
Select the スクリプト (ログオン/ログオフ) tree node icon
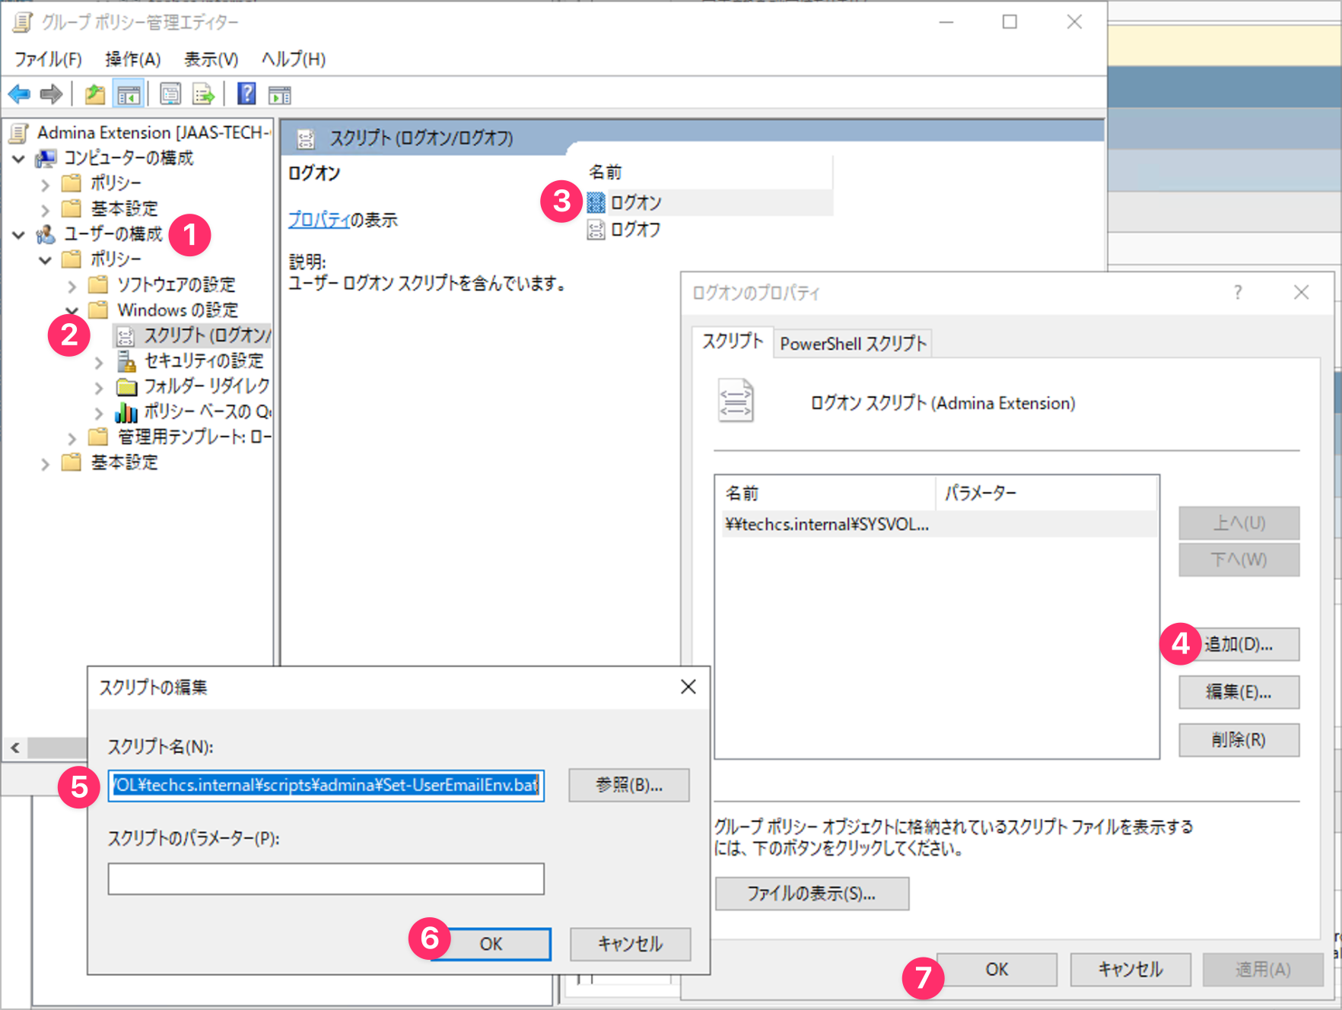pyautogui.click(x=126, y=335)
